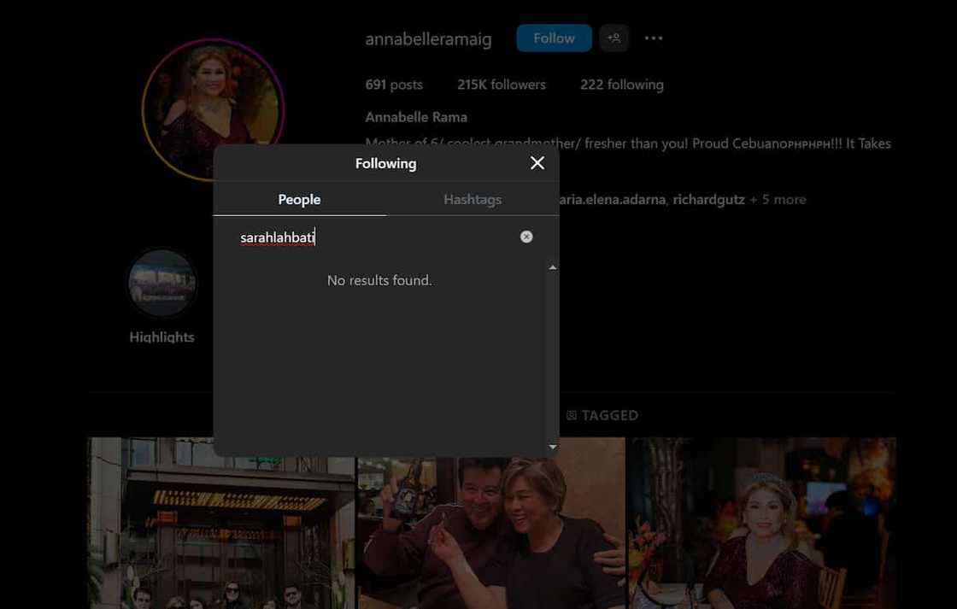
Task: Click the sarahlahbati search input field
Action: tap(376, 237)
